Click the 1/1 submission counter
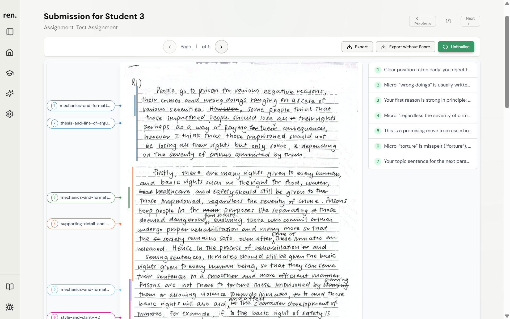 [448, 21]
